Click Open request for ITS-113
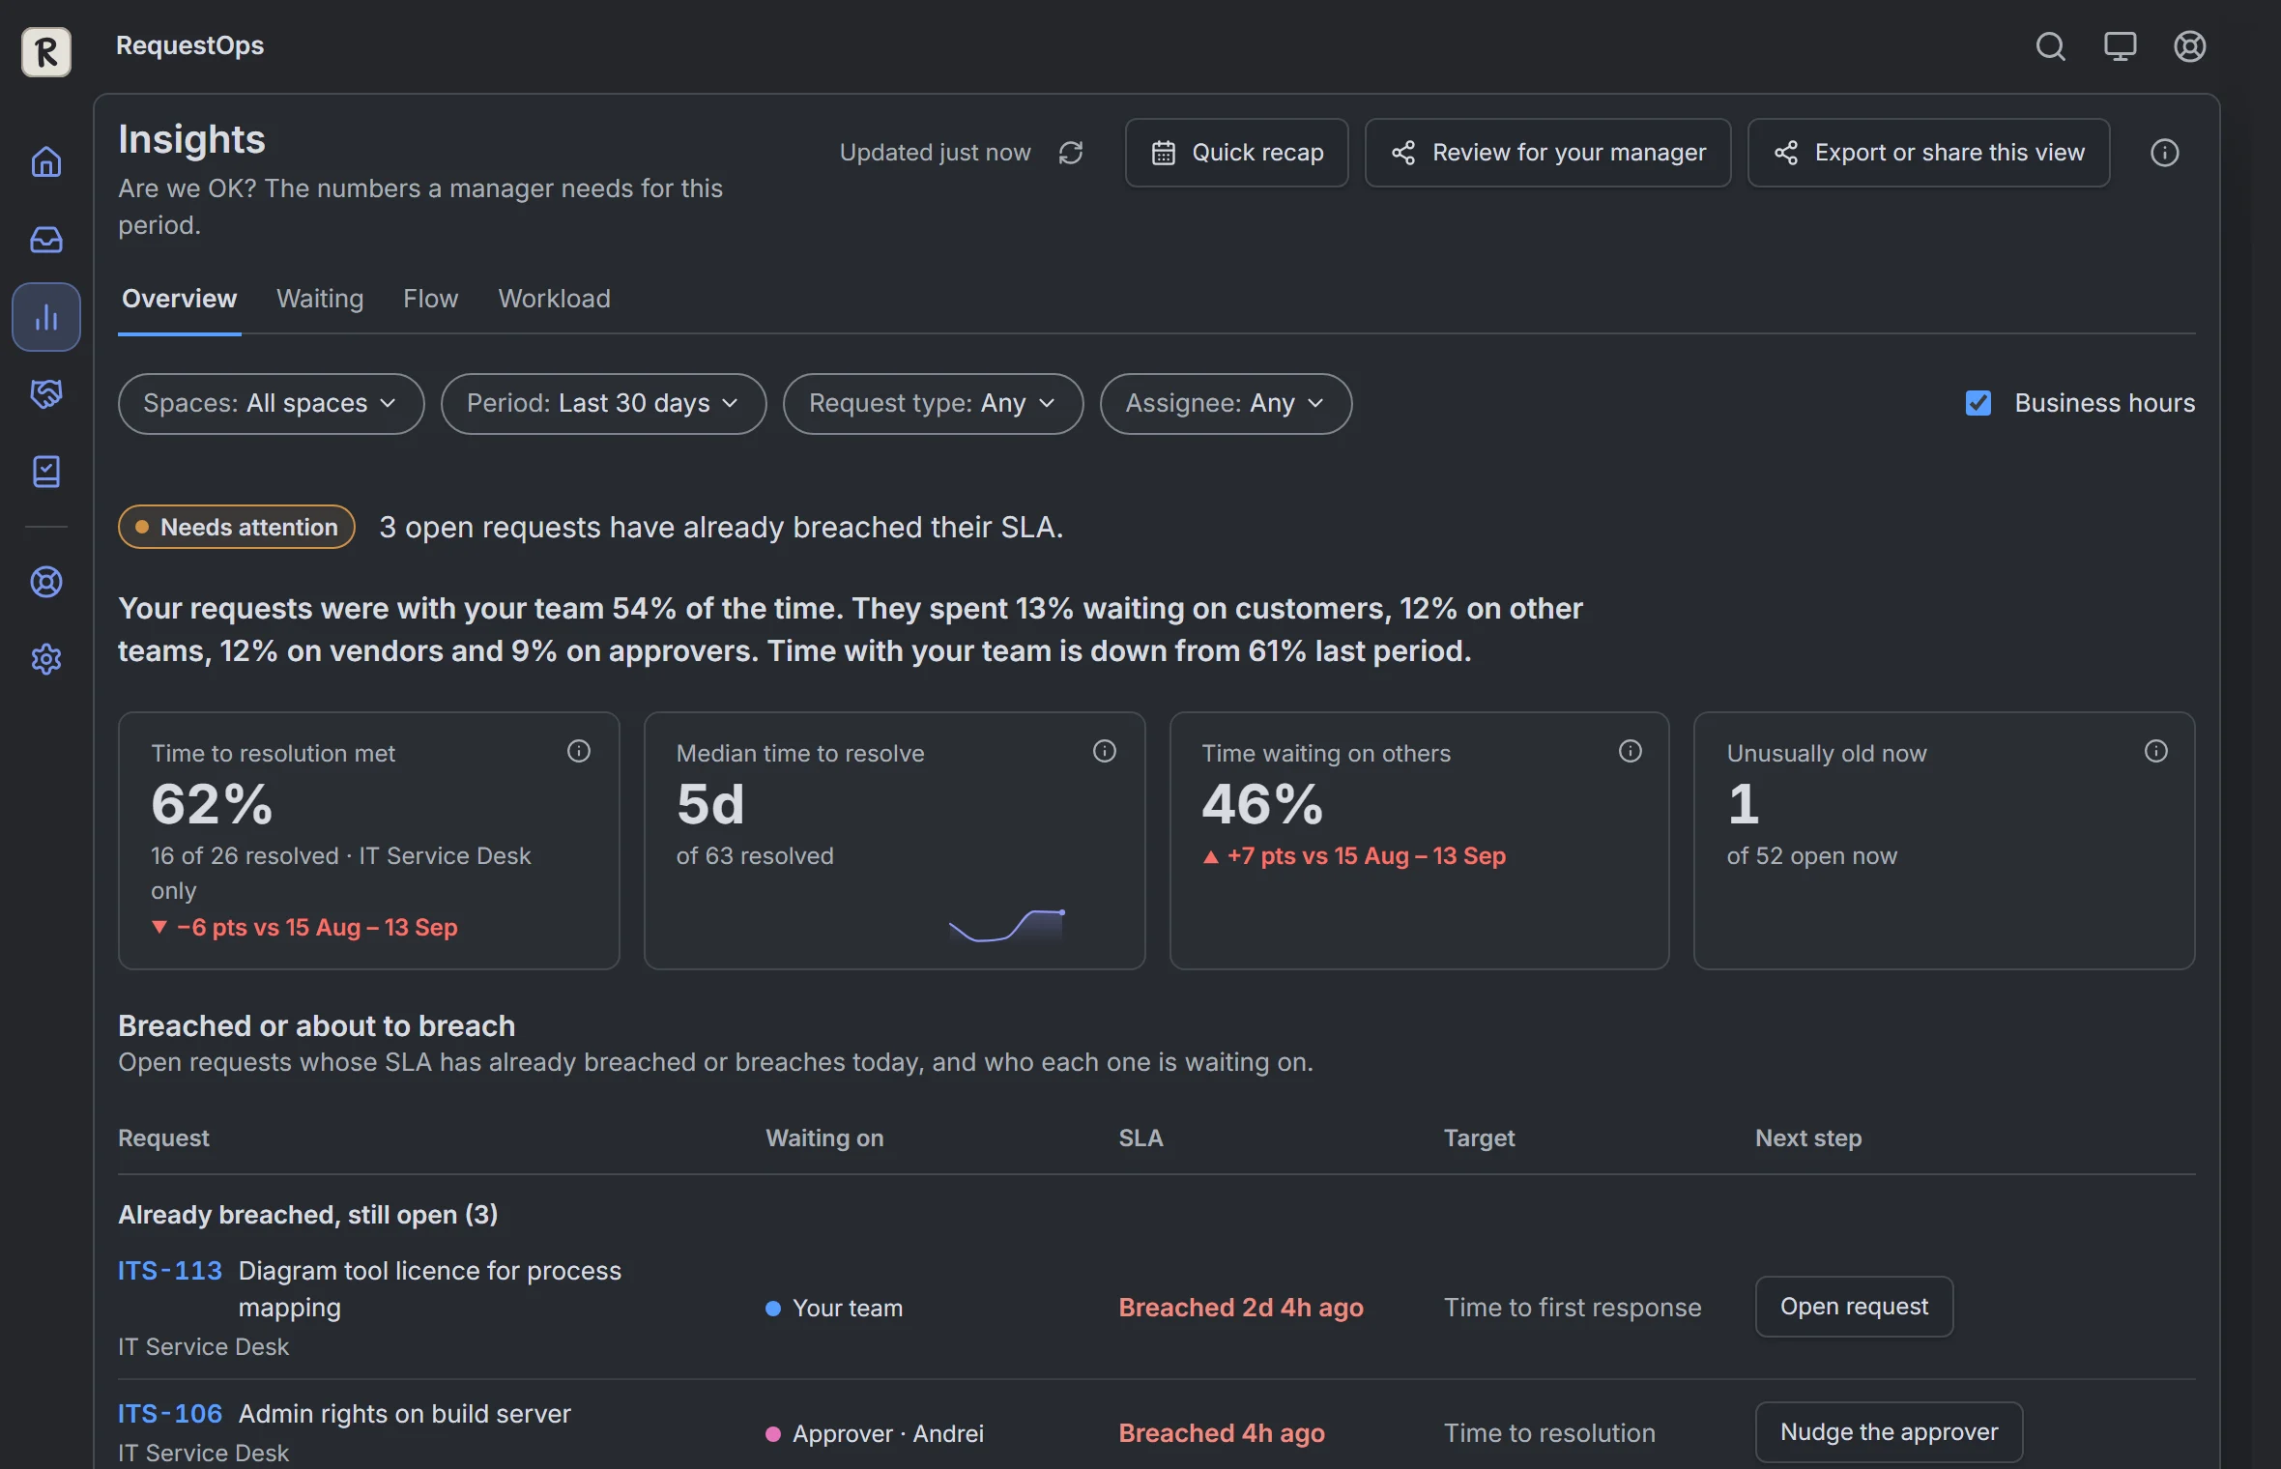The height and width of the screenshot is (1469, 2281). (x=1854, y=1307)
